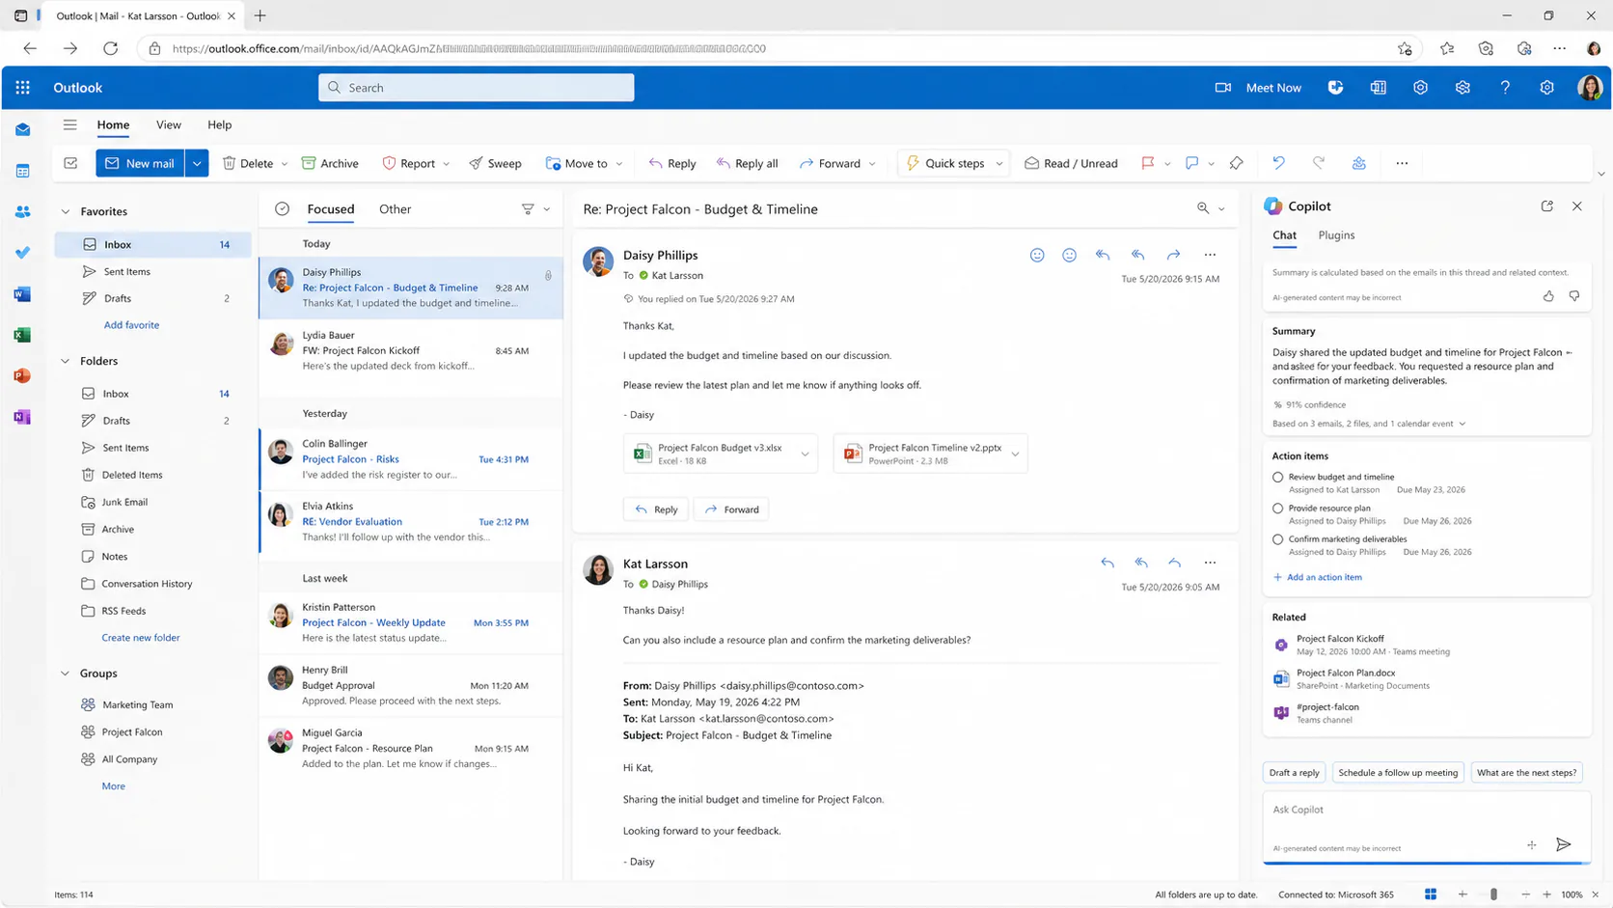Expand sources 'Based on 3 emails' chevron
Screen dimensions: 1613x908
(1462, 424)
